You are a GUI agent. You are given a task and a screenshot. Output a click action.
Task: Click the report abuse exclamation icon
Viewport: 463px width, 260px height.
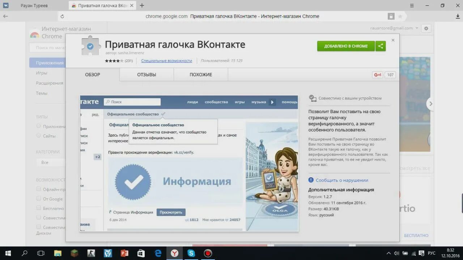tap(311, 180)
